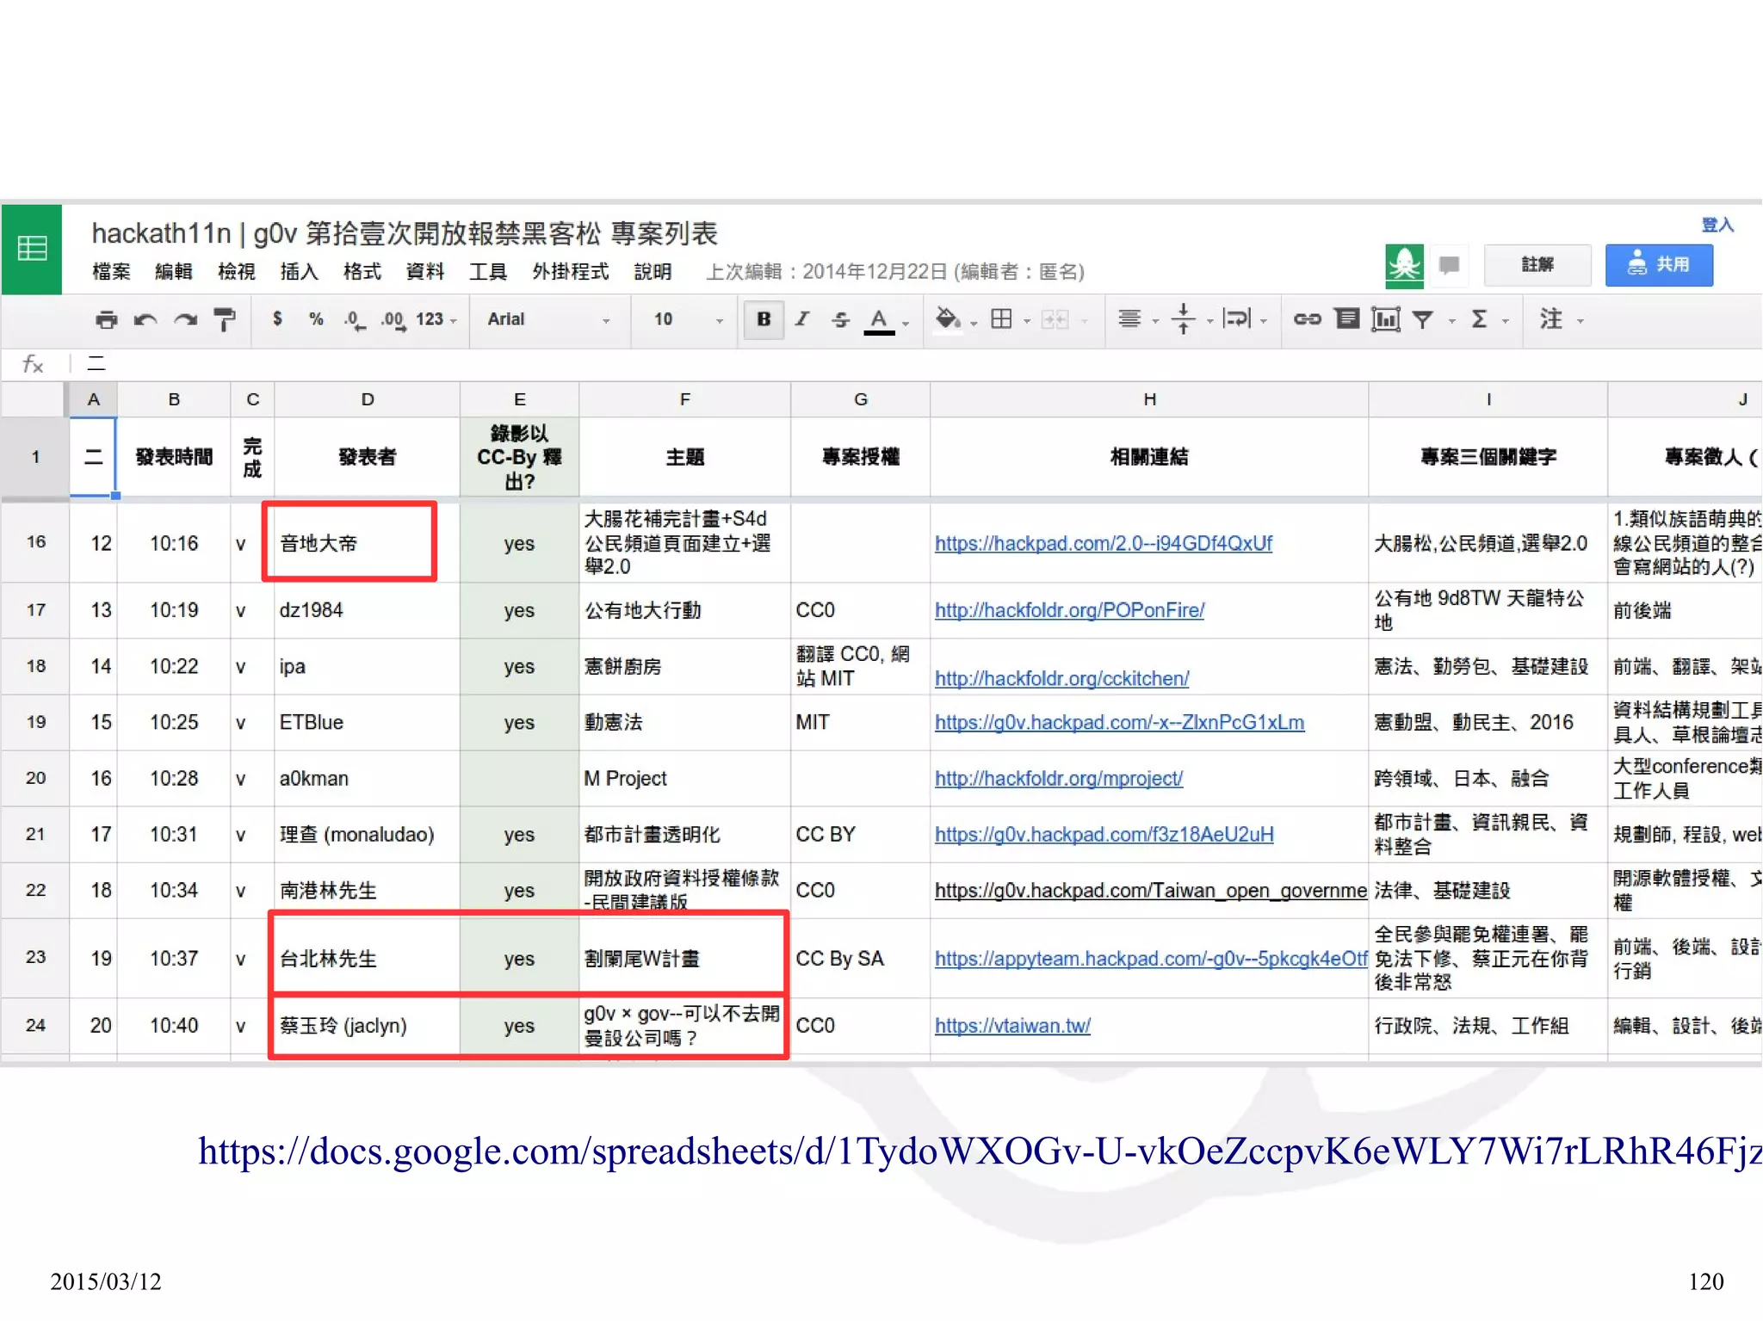This screenshot has width=1763, height=1321.
Task: Open borders menu
Action: [1001, 319]
